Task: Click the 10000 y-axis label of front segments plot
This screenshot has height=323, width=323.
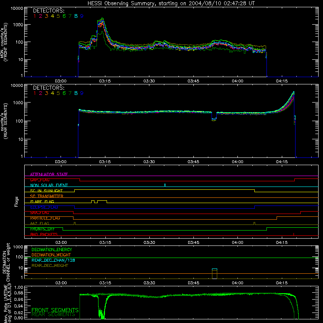Action: (x=17, y=8)
